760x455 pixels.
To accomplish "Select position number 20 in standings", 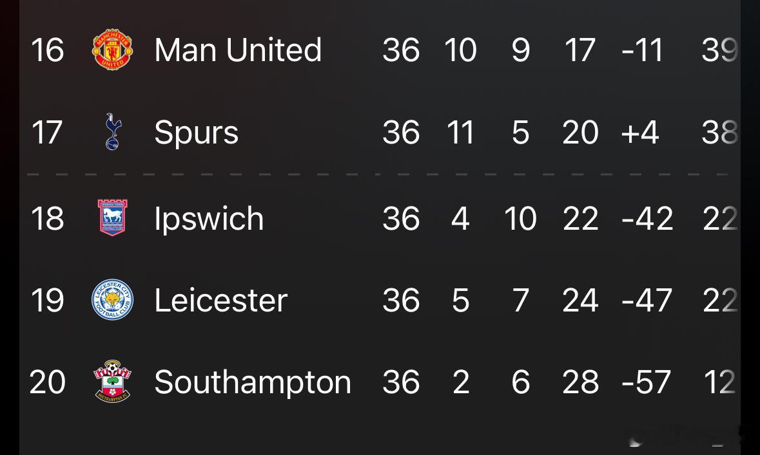I will point(48,382).
